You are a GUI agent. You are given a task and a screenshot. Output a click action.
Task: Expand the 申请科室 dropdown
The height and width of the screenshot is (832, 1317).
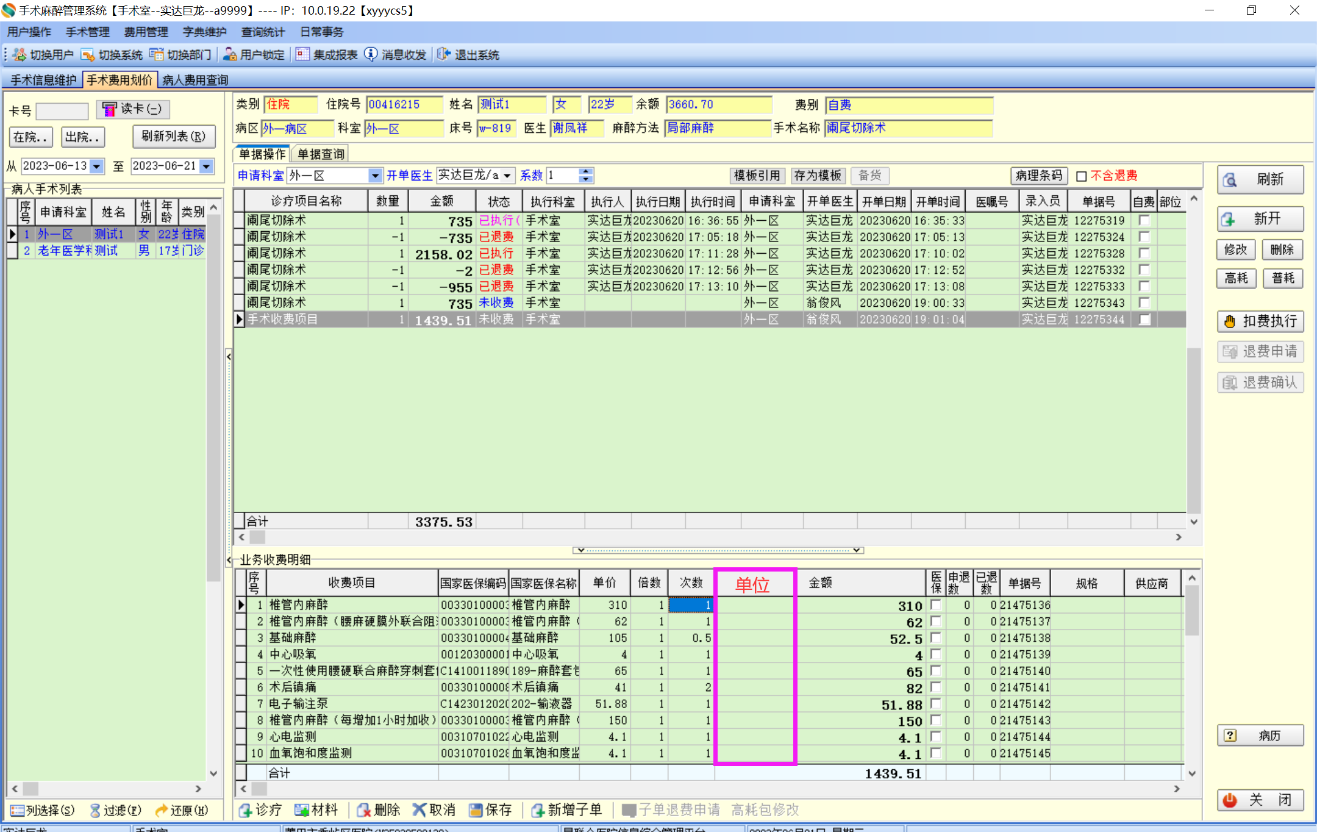pos(375,176)
